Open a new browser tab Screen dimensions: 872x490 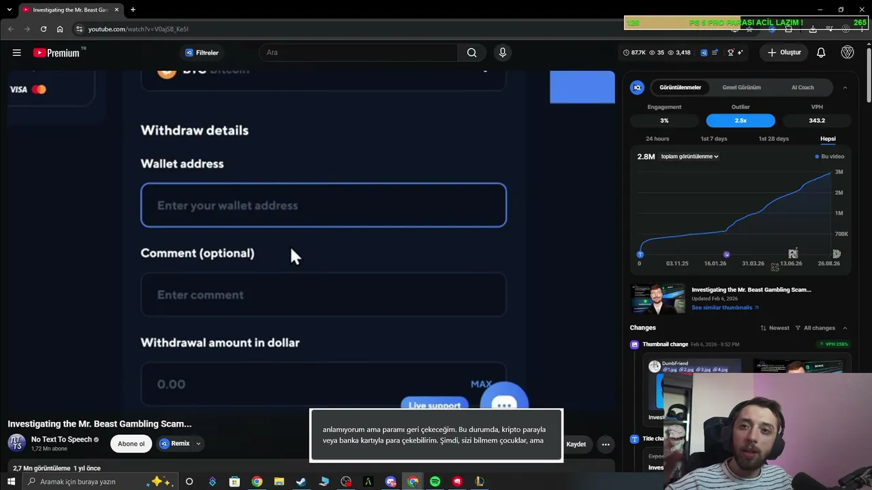pyautogui.click(x=133, y=10)
